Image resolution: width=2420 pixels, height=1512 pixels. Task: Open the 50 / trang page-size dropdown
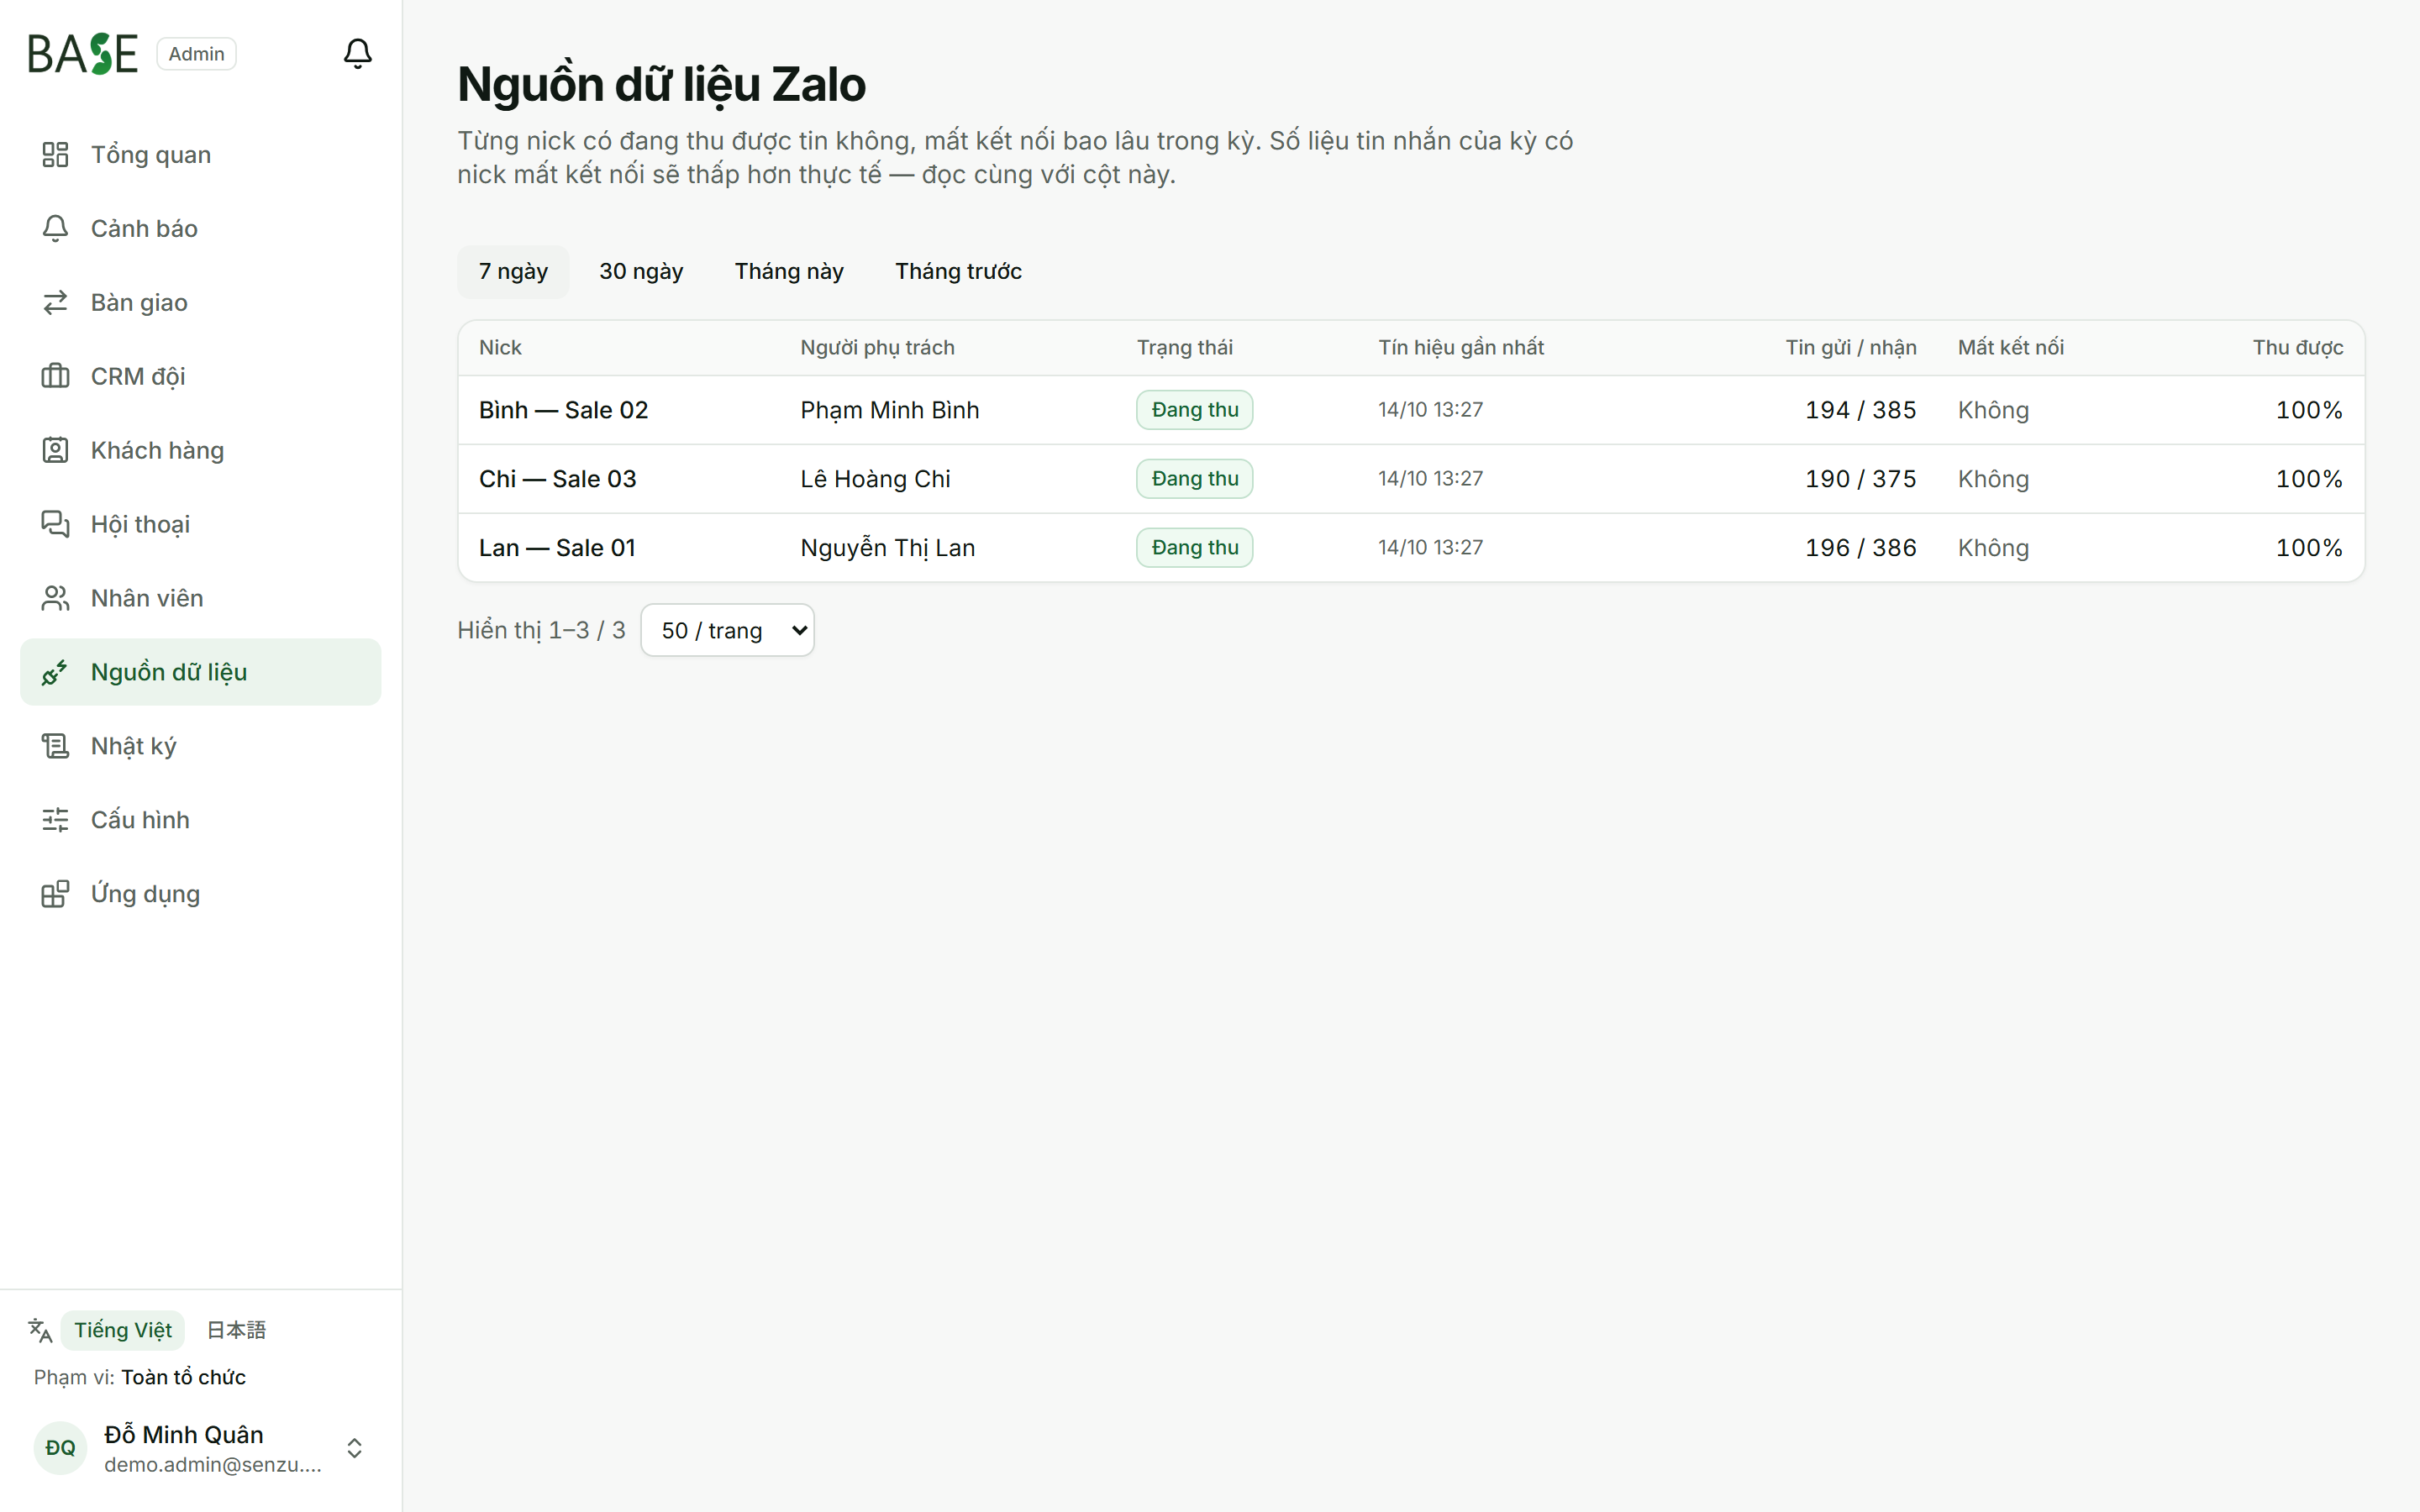tap(727, 630)
